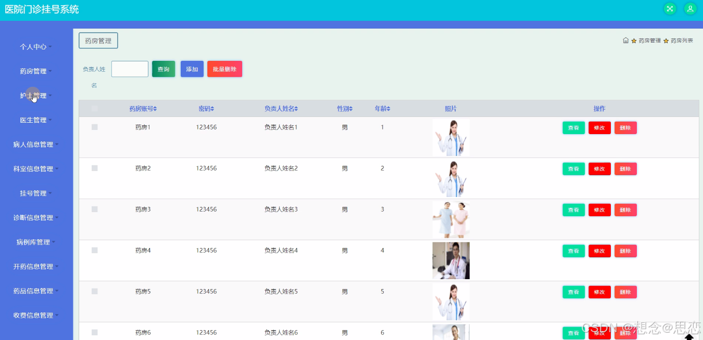The width and height of the screenshot is (703, 340).
Task: Open the photo thumbnail for 药房5
Action: pos(451,302)
